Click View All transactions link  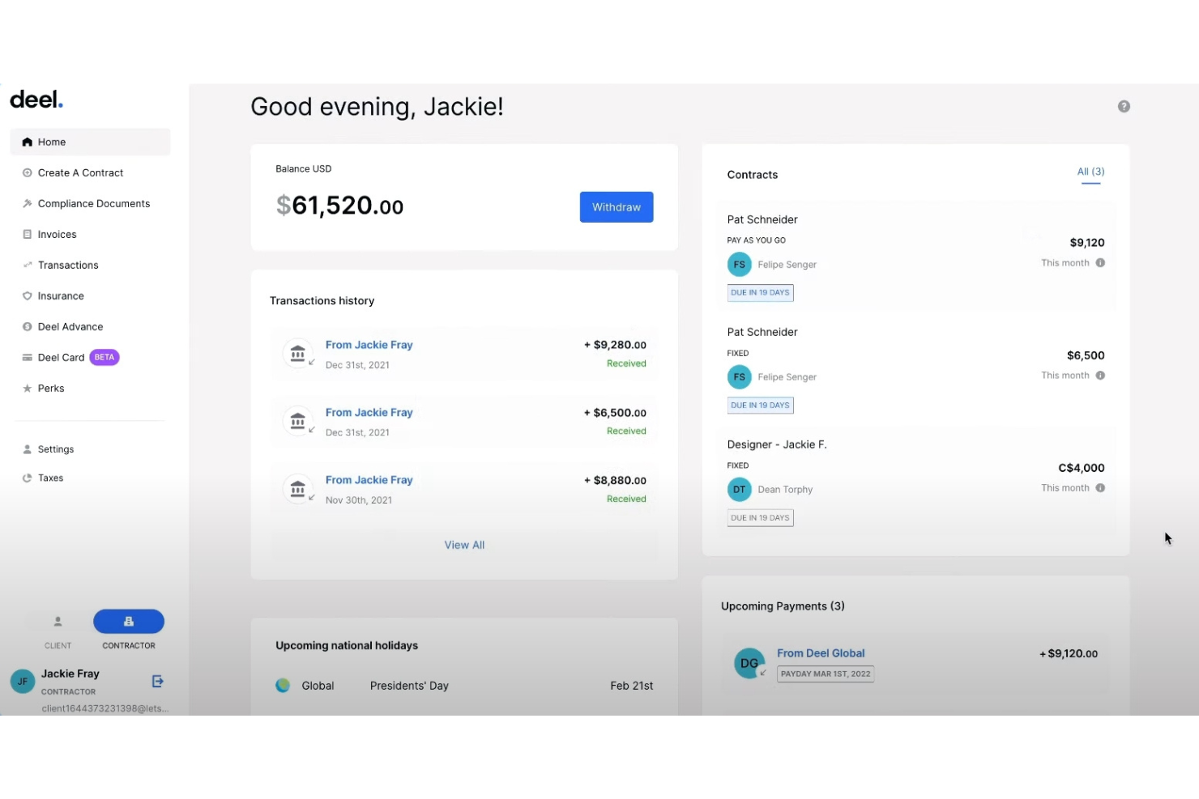[x=464, y=545]
